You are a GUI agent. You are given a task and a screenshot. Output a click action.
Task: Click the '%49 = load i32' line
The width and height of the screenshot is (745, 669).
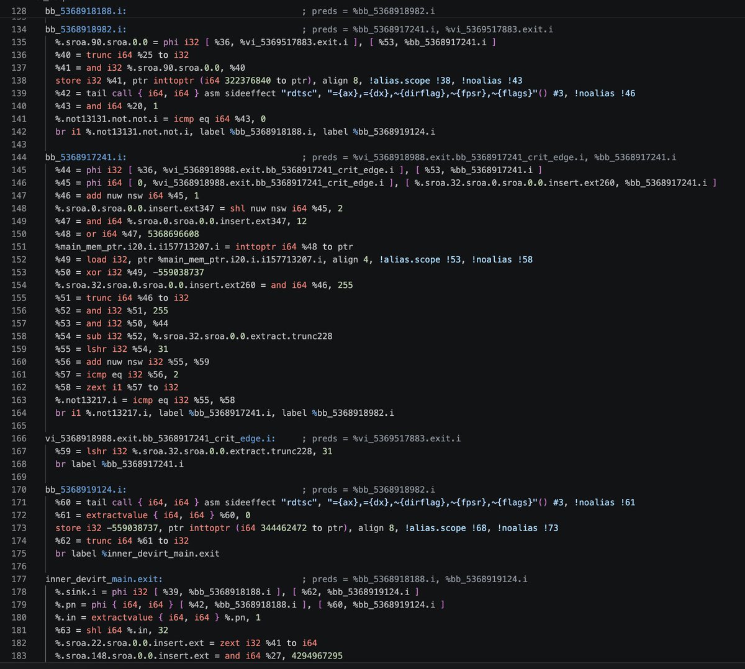pos(294,259)
